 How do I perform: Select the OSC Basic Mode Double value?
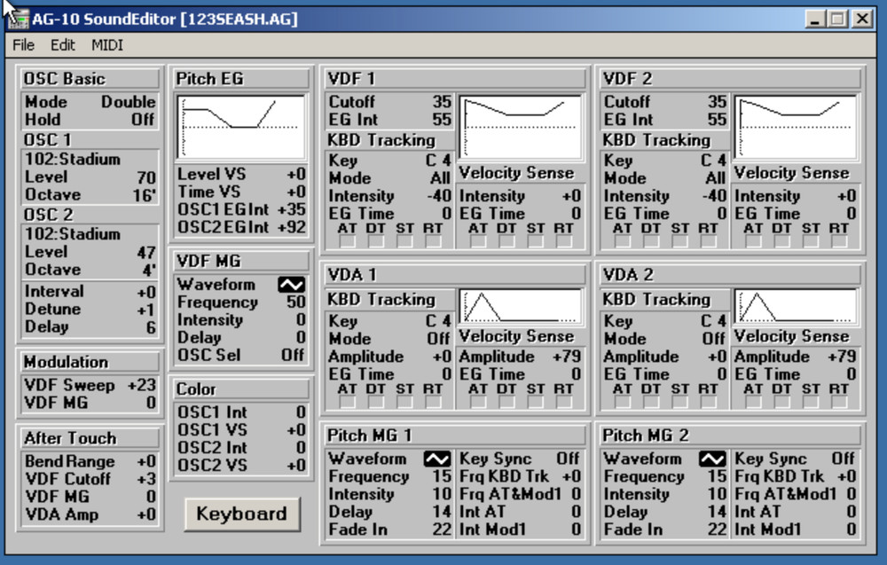point(128,102)
